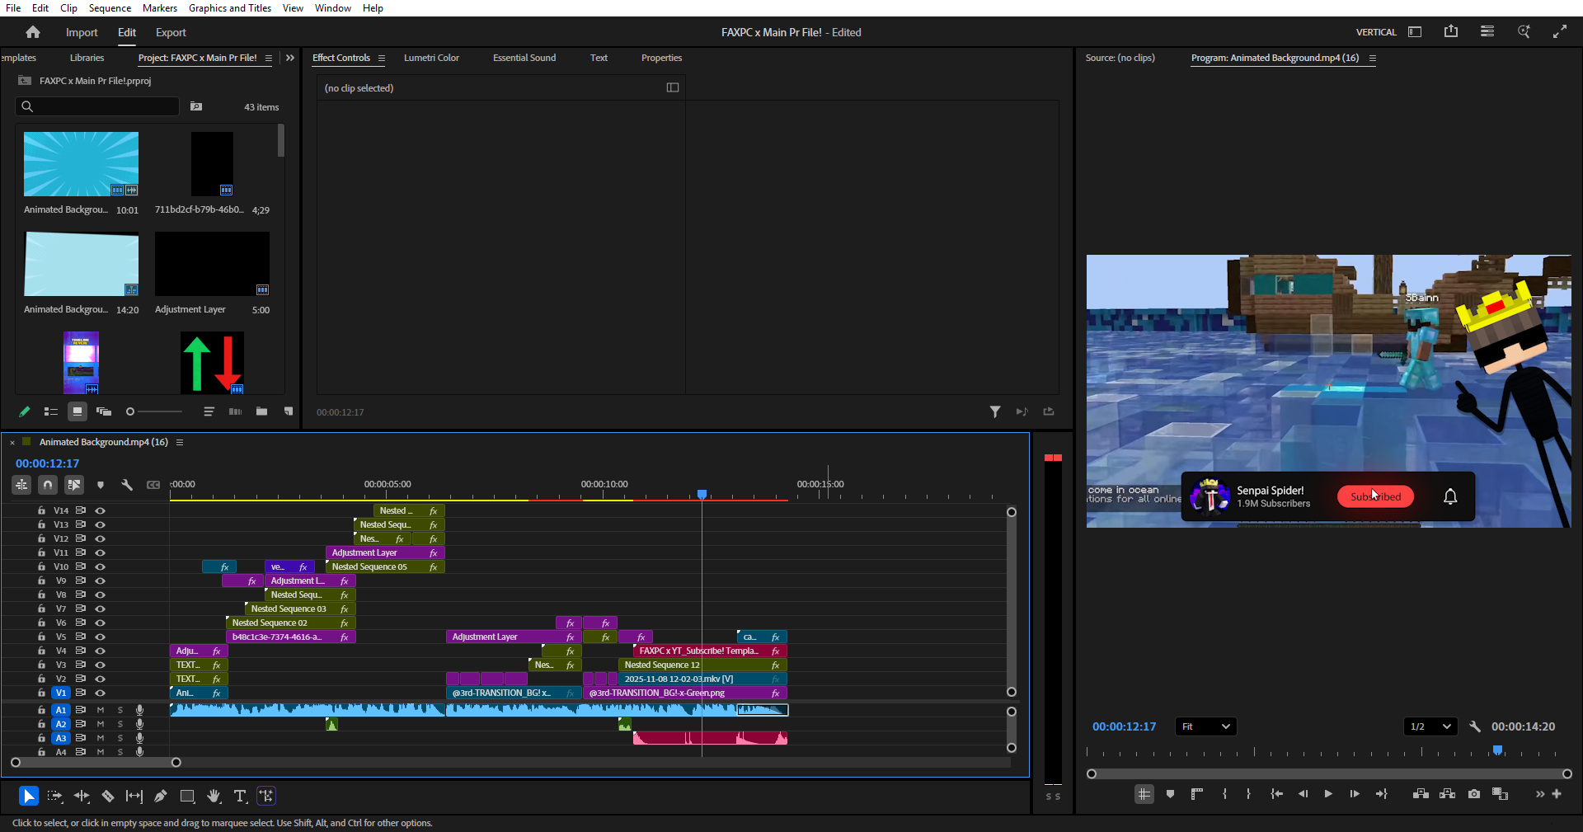Switch to the Lumetri Color tab
Viewport: 1583px width, 832px height.
coord(431,58)
